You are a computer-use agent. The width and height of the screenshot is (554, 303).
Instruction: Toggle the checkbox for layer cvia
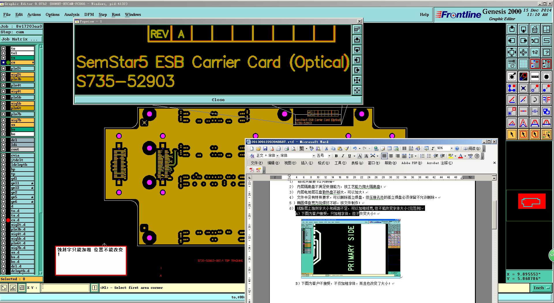(3, 155)
